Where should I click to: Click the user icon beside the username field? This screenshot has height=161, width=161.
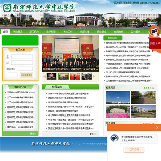(x=8, y=57)
